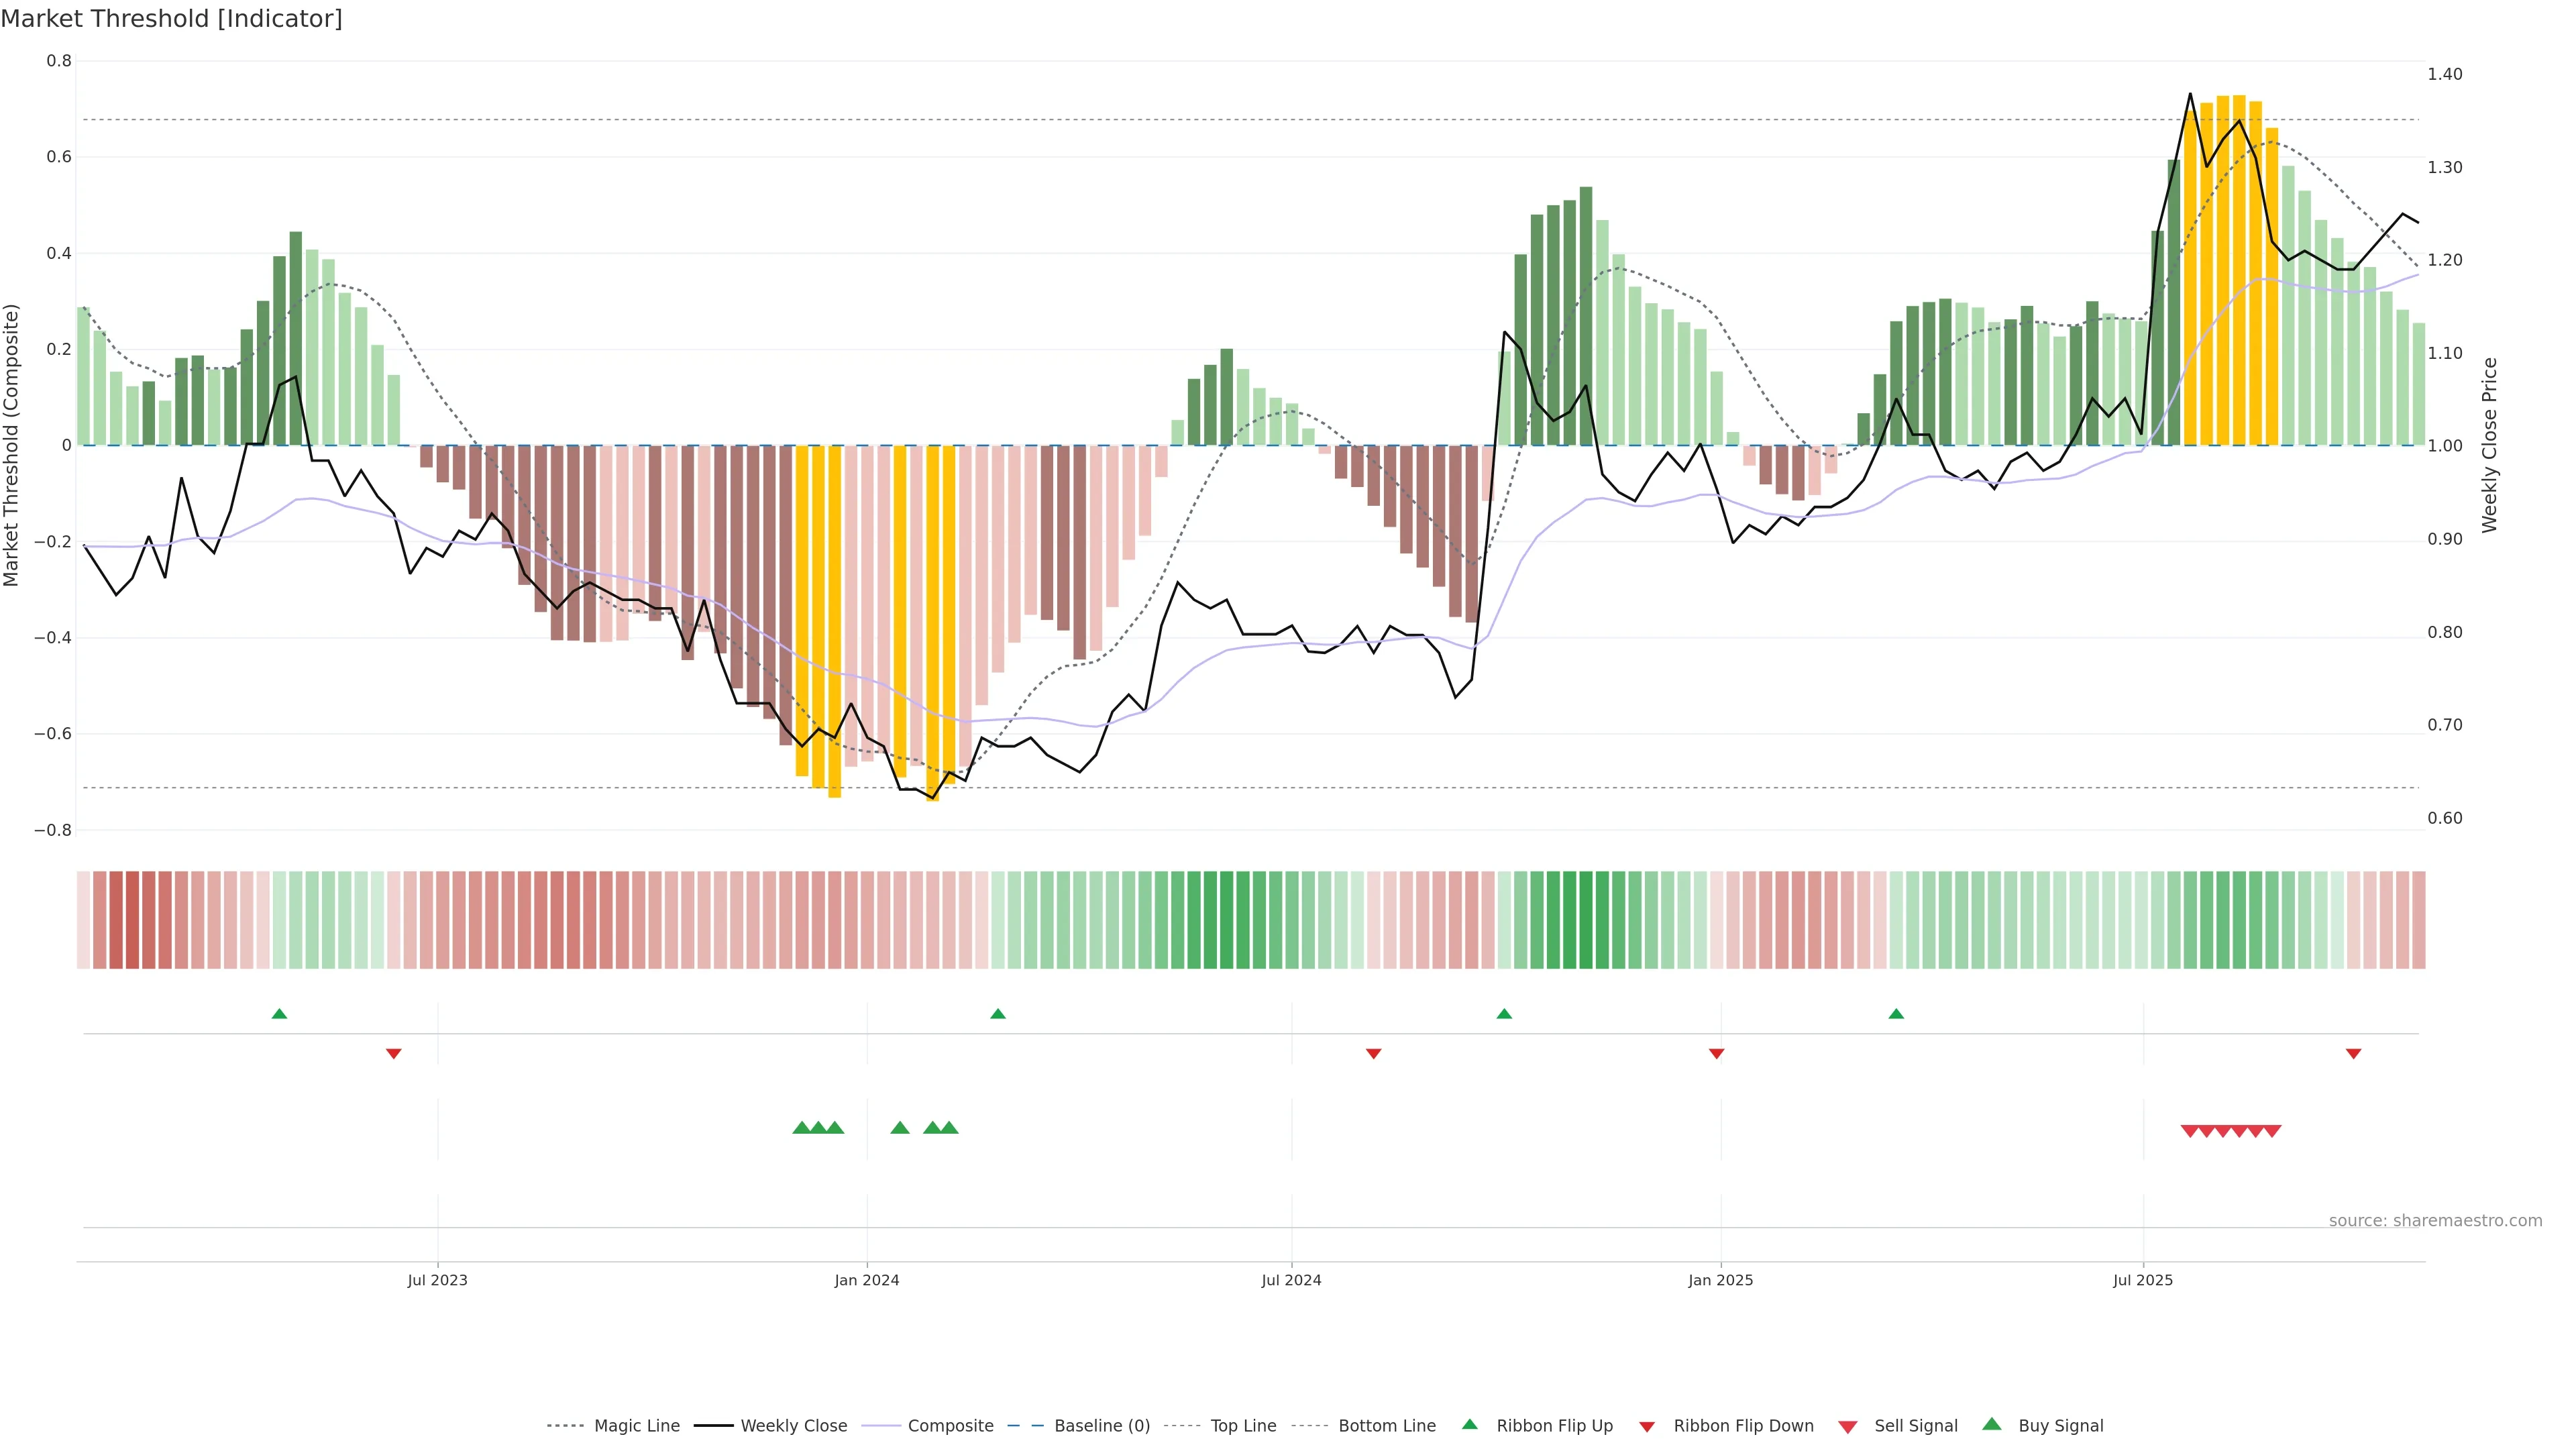
Task: Click the Weekly Close Price axis title
Action: tap(2489, 445)
